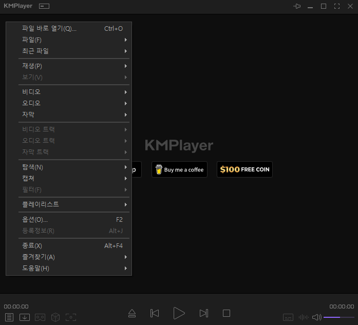Screen dimensions: 358x325
Task: Expand the 오디오 submenu arrow
Action: click(x=125, y=103)
